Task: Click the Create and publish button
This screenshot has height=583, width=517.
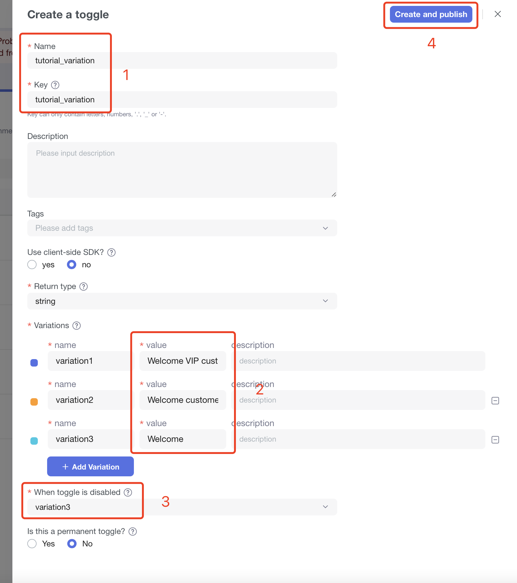Action: (431, 15)
